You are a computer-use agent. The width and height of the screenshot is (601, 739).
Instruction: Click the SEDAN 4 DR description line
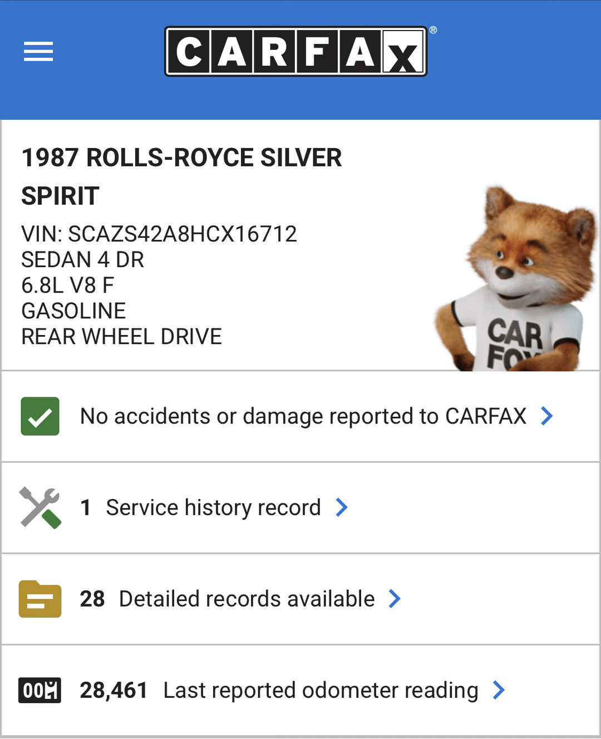pyautogui.click(x=82, y=259)
